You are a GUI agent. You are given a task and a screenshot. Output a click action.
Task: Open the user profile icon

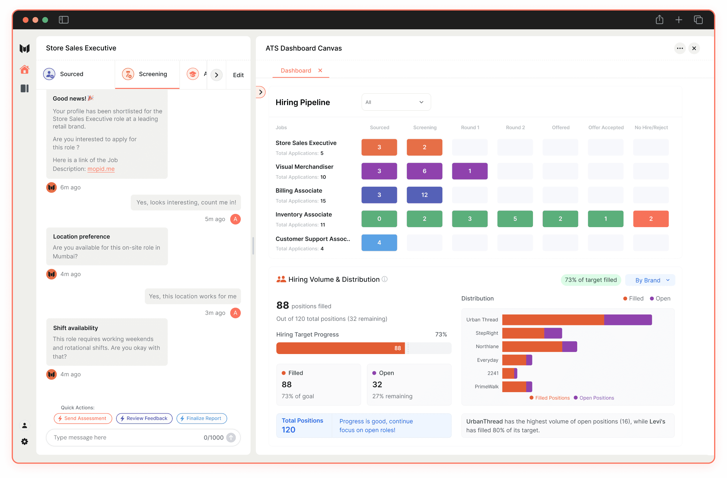[24, 425]
